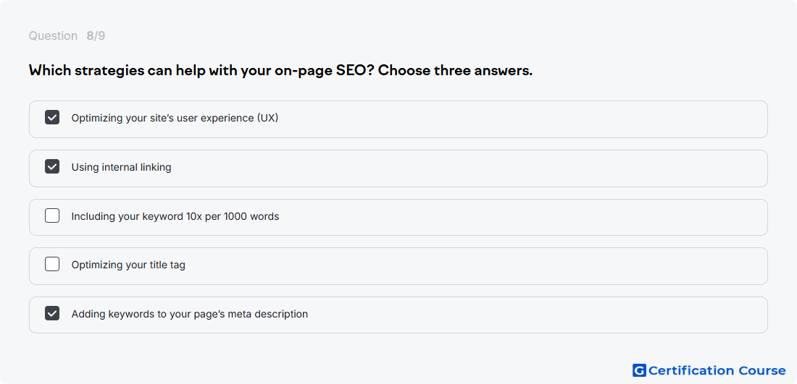Click the 8/9 question progress counter
This screenshot has height=384, width=797.
point(96,36)
